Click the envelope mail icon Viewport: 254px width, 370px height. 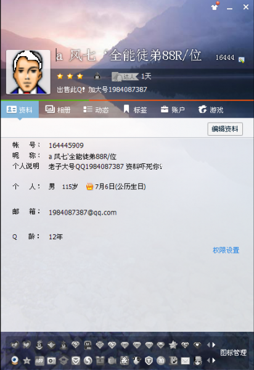pos(185,361)
